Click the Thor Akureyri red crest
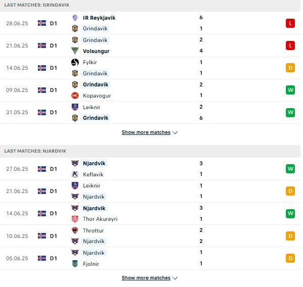This screenshot has width=303, height=287. 75,219
